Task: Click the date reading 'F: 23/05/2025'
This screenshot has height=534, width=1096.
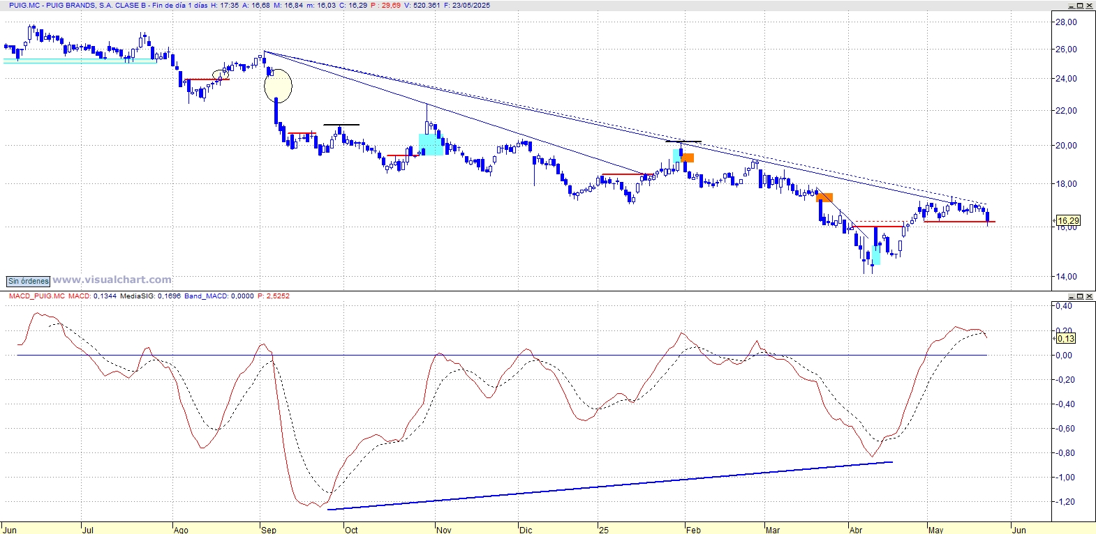Action: 466,5
